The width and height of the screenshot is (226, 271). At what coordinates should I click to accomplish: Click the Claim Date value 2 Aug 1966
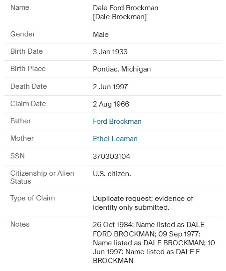point(111,104)
